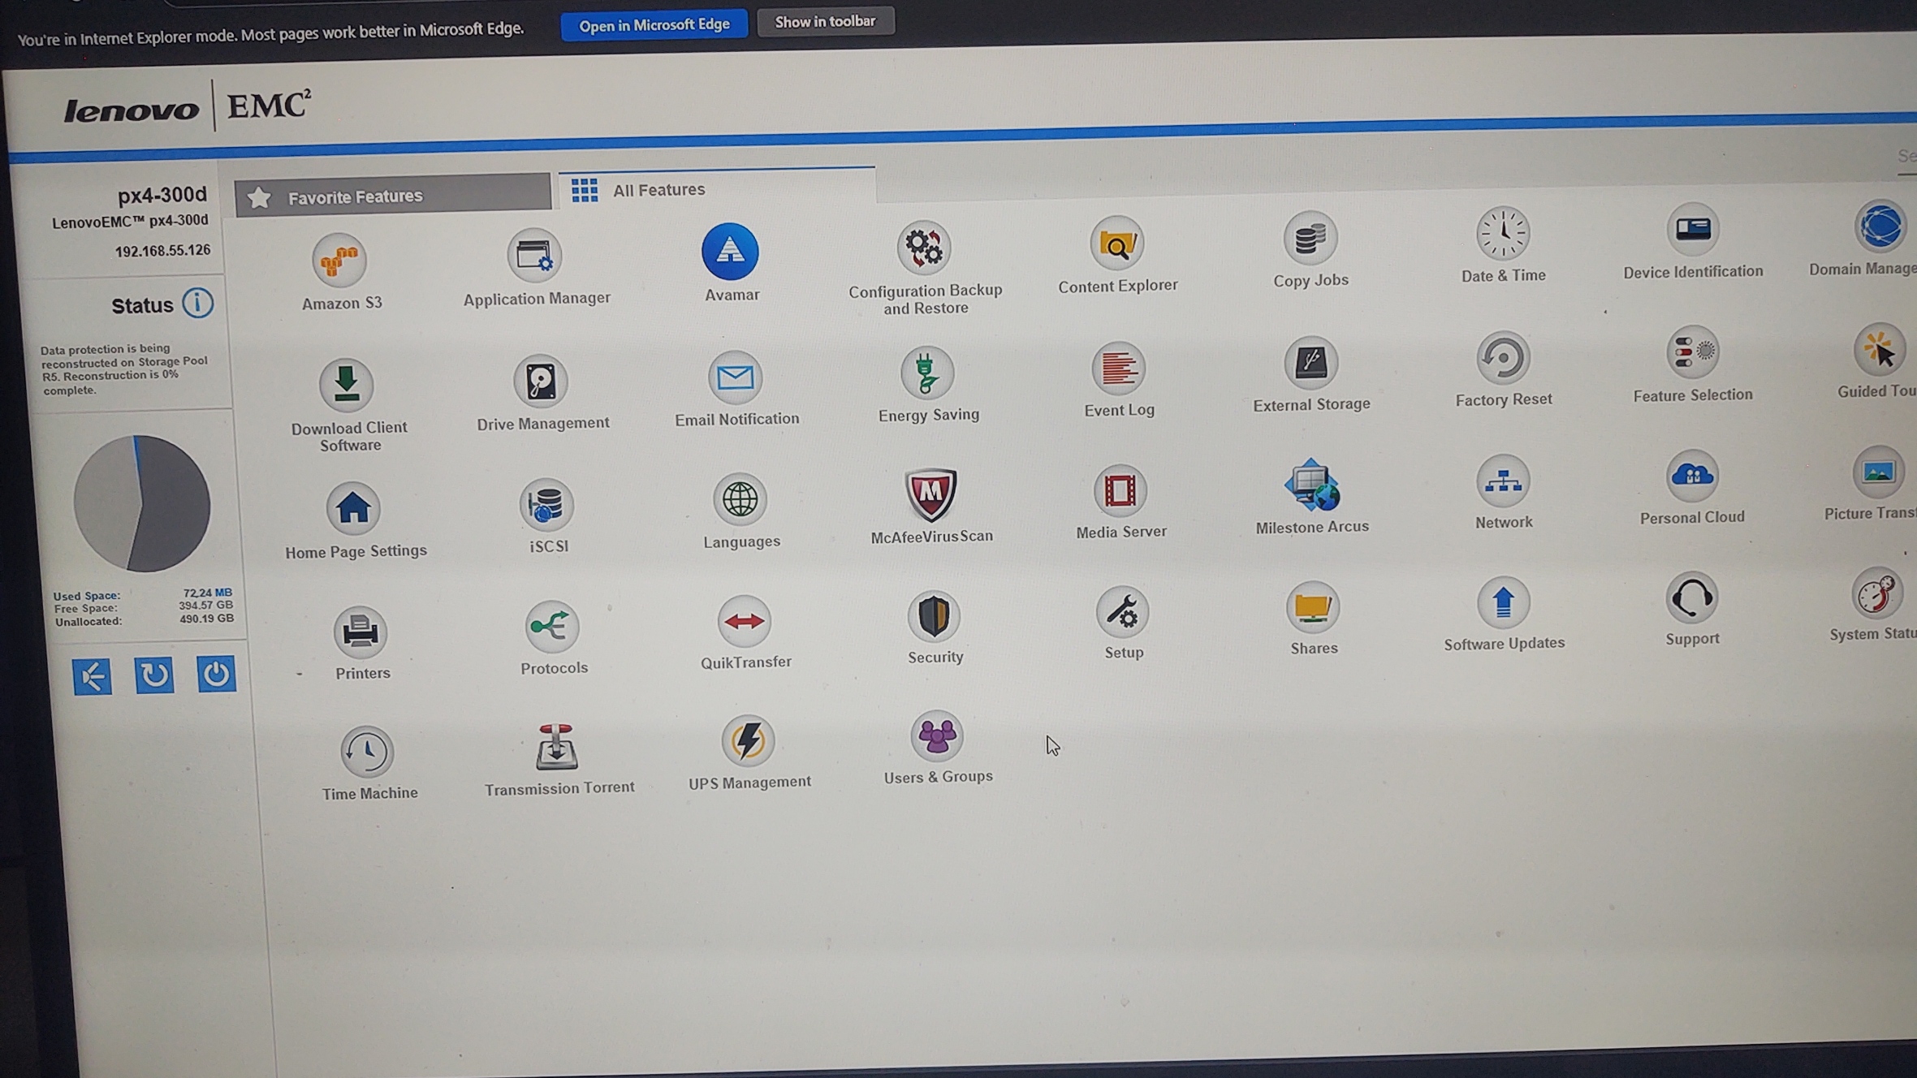Open McAfee VirusScan feature
Viewport: 1917px width, 1078px height.
(x=930, y=494)
